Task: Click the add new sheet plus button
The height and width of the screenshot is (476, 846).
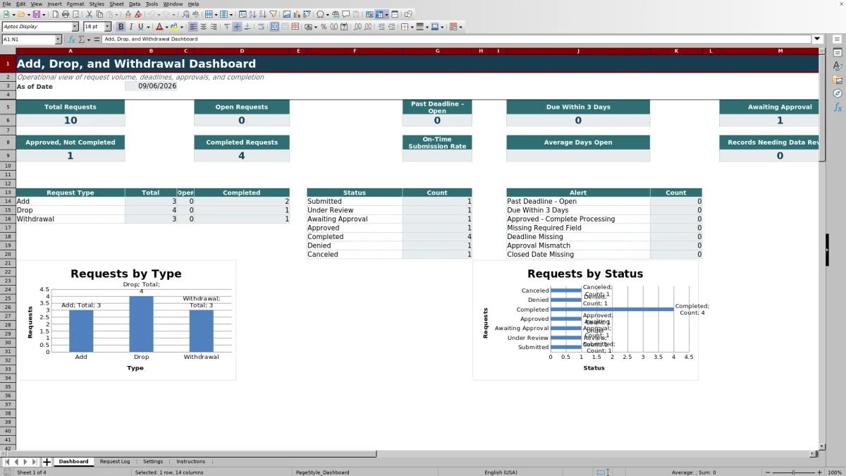Action: pyautogui.click(x=47, y=462)
